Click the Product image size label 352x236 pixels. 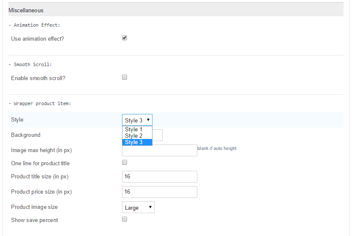[x=34, y=207]
